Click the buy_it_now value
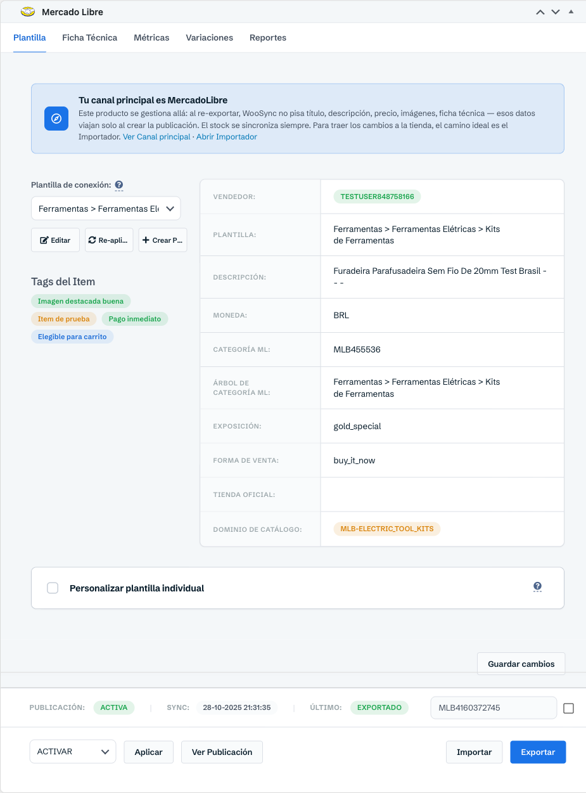This screenshot has height=793, width=586. pyautogui.click(x=354, y=460)
